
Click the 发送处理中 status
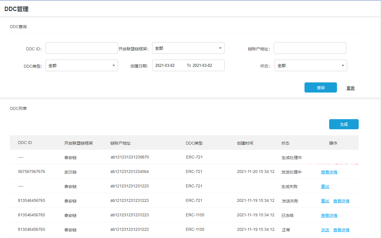click(291, 172)
